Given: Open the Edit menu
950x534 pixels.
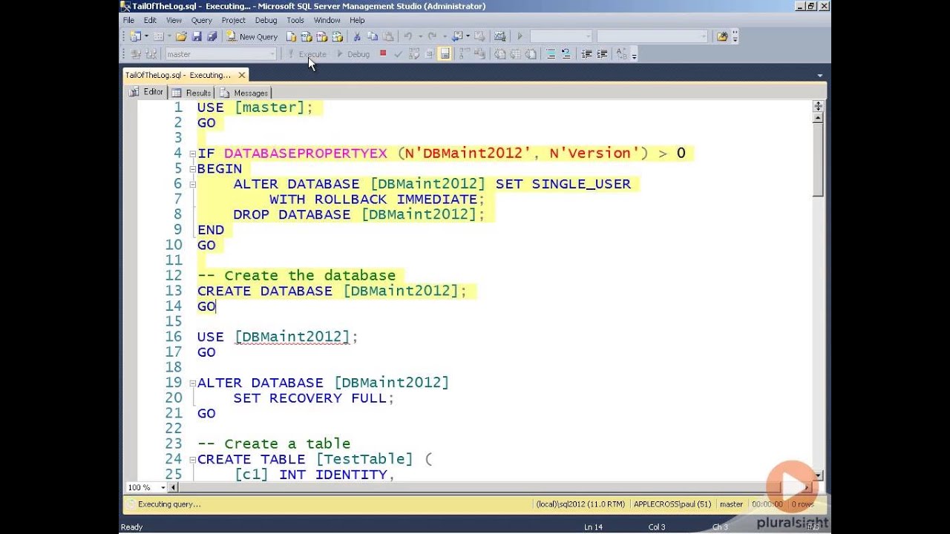Looking at the screenshot, I should tap(150, 20).
